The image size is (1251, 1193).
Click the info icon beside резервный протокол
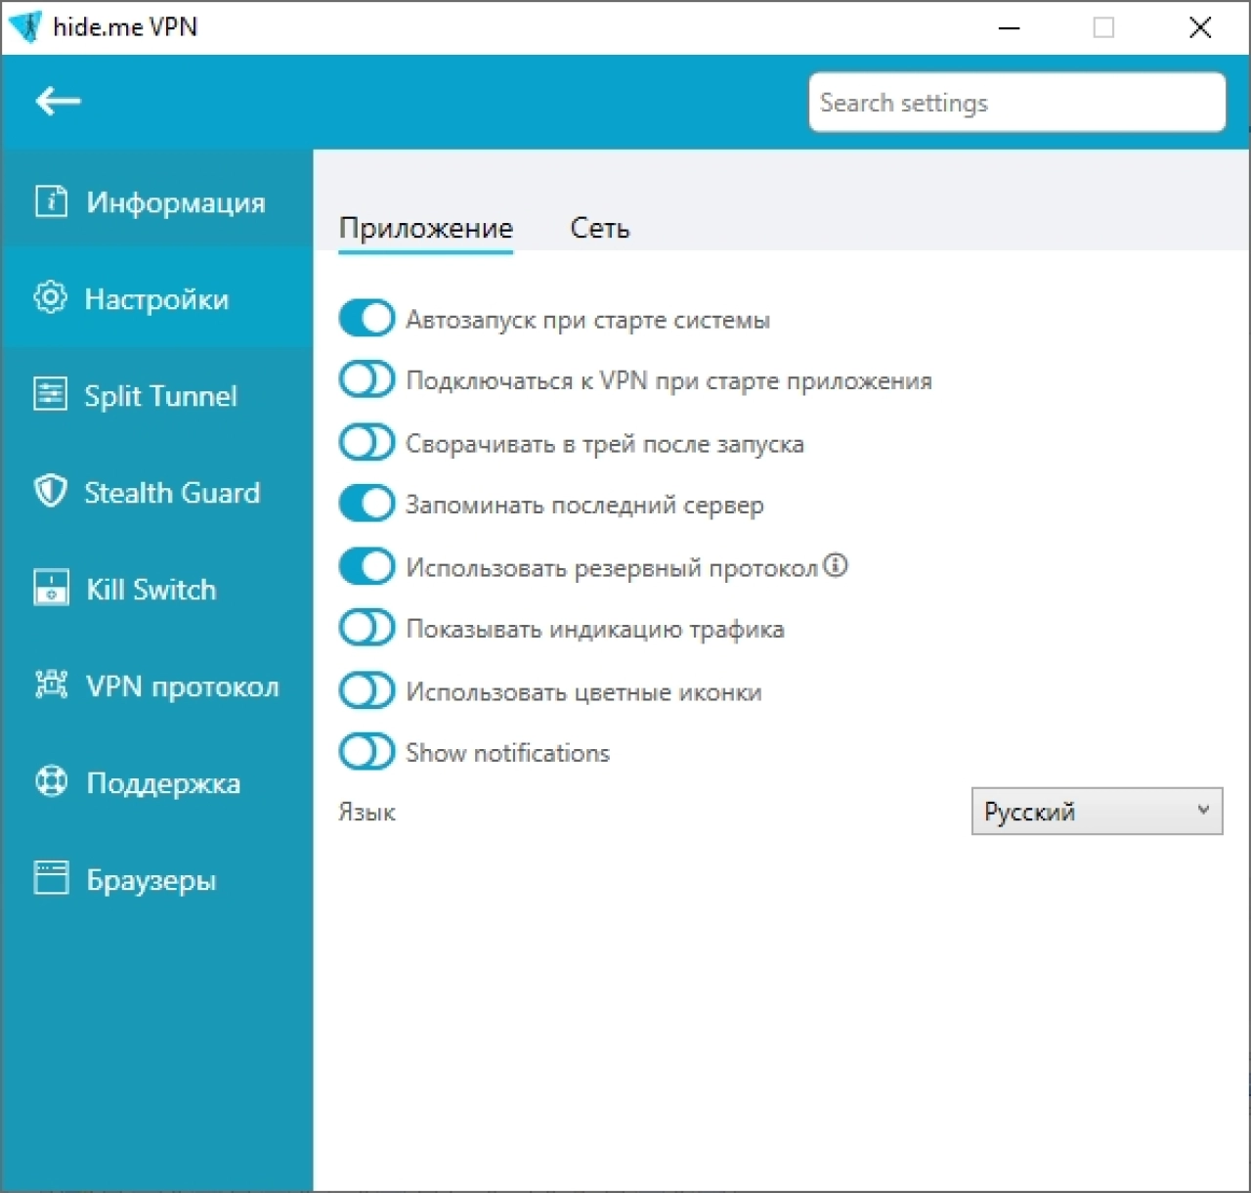coord(836,565)
